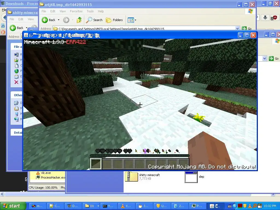This screenshot has width=280, height=210.
Task: Open the Views icon menu in e4j48.tmp_dir window
Action: tap(132, 20)
